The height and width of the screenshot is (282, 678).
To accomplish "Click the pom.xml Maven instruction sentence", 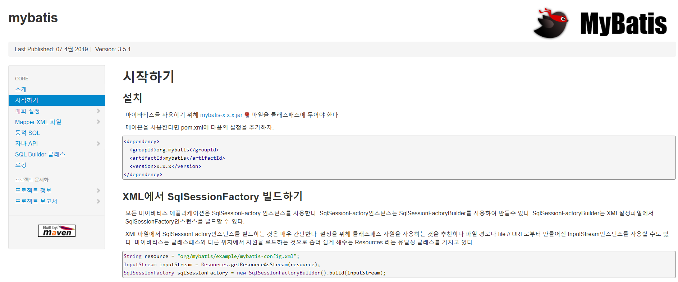I will click(x=200, y=127).
